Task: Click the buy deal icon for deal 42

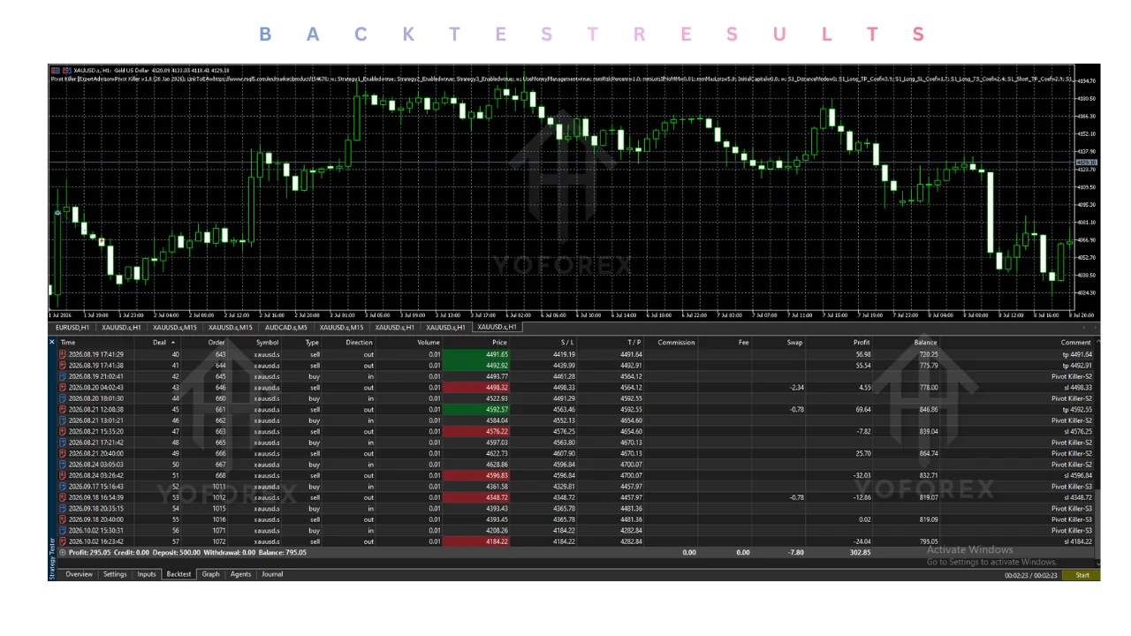Action: (63, 376)
